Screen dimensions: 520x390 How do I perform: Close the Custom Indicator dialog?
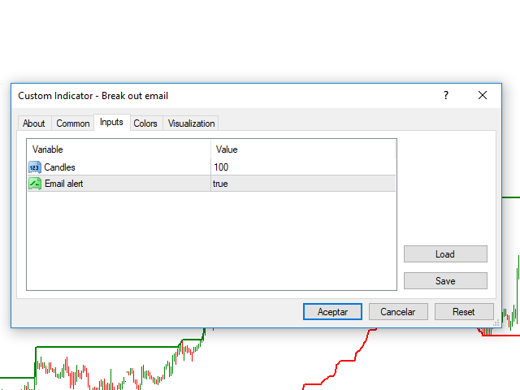click(483, 96)
